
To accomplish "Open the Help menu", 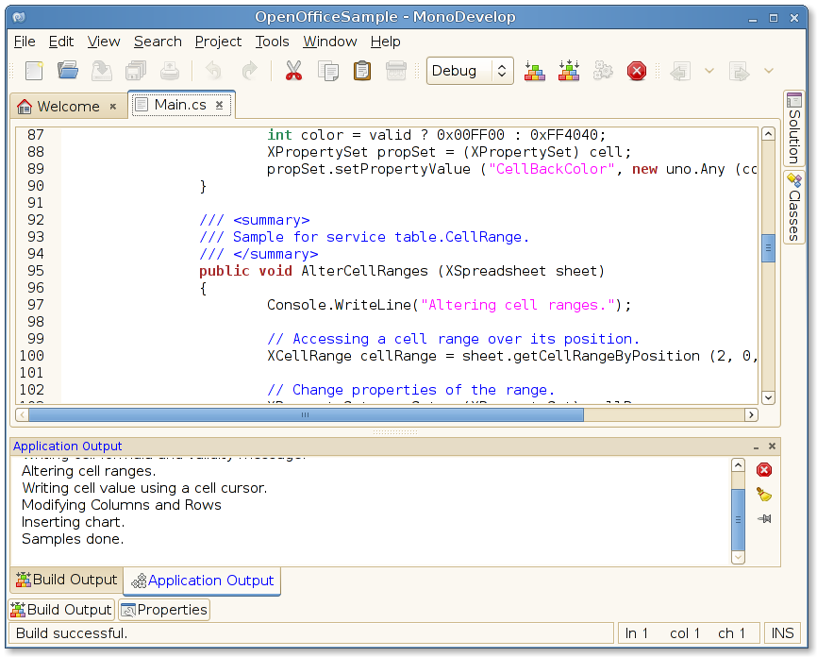I will point(386,42).
